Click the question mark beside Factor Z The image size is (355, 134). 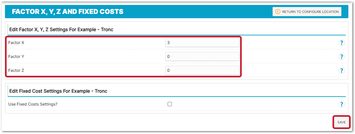[341, 70]
